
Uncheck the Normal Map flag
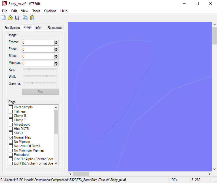click(x=11, y=137)
